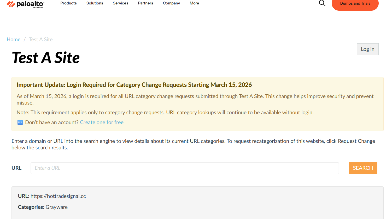Click the orange SEARCH button

coord(363,168)
